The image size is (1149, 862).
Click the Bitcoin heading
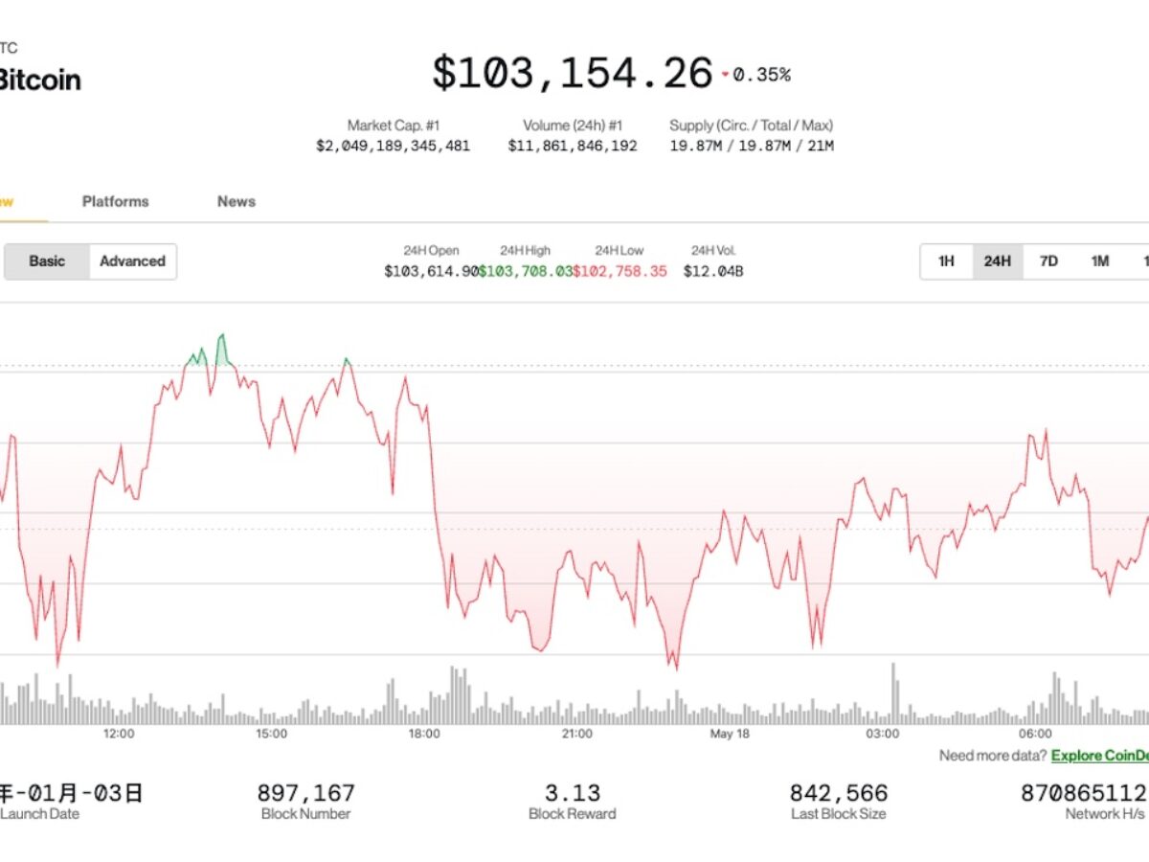[39, 79]
